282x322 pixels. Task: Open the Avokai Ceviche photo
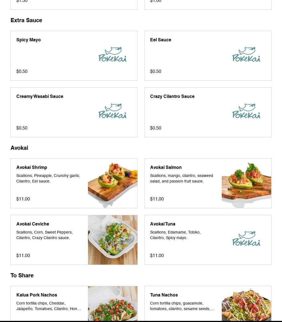(113, 240)
